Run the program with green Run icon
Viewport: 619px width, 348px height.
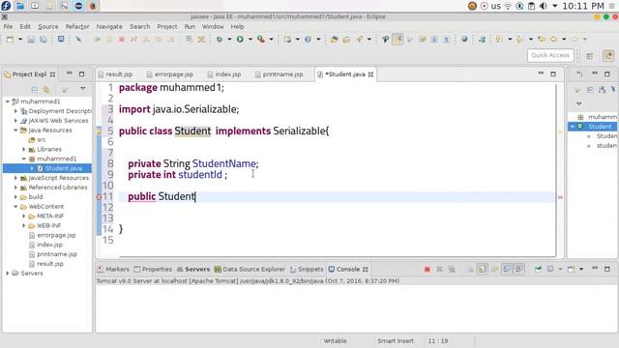pos(240,39)
